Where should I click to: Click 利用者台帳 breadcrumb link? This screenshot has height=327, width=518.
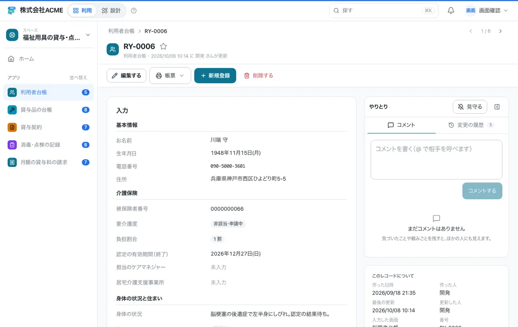(x=121, y=31)
